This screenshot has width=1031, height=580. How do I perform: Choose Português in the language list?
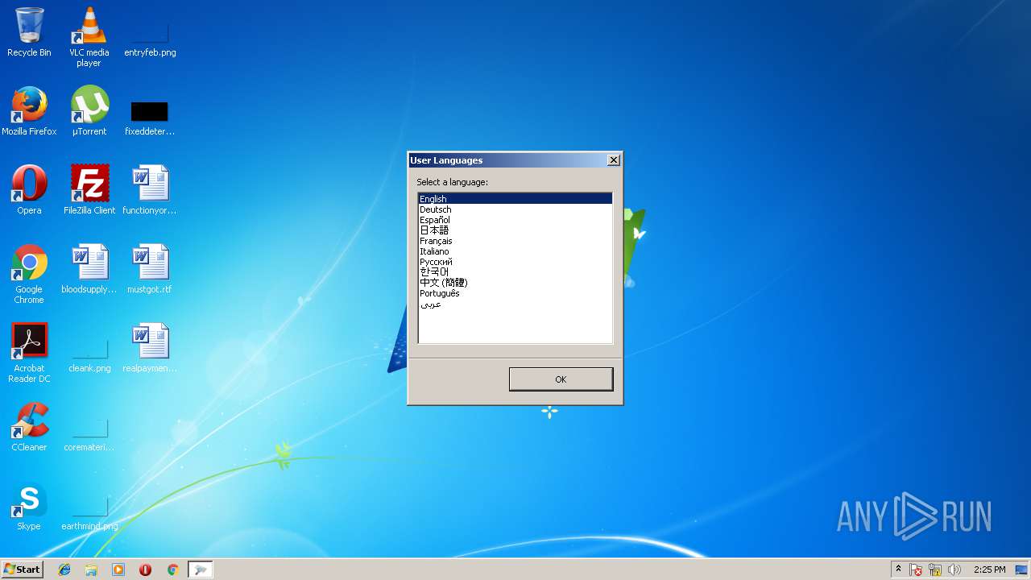click(515, 293)
